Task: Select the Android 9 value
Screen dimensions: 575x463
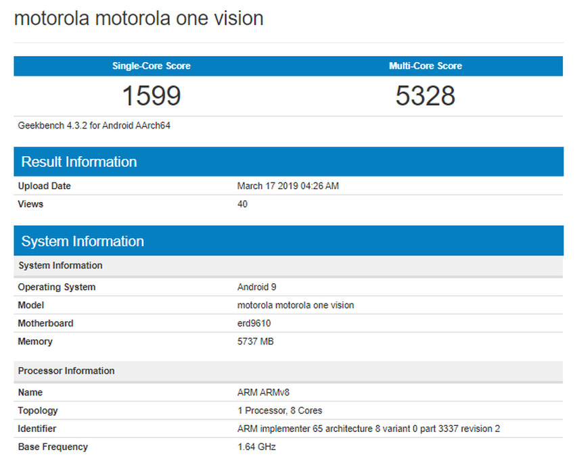Action: click(257, 287)
